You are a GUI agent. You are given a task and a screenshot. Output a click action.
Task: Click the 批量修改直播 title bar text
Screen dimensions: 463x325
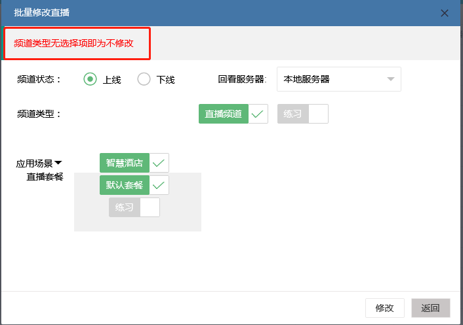42,13
